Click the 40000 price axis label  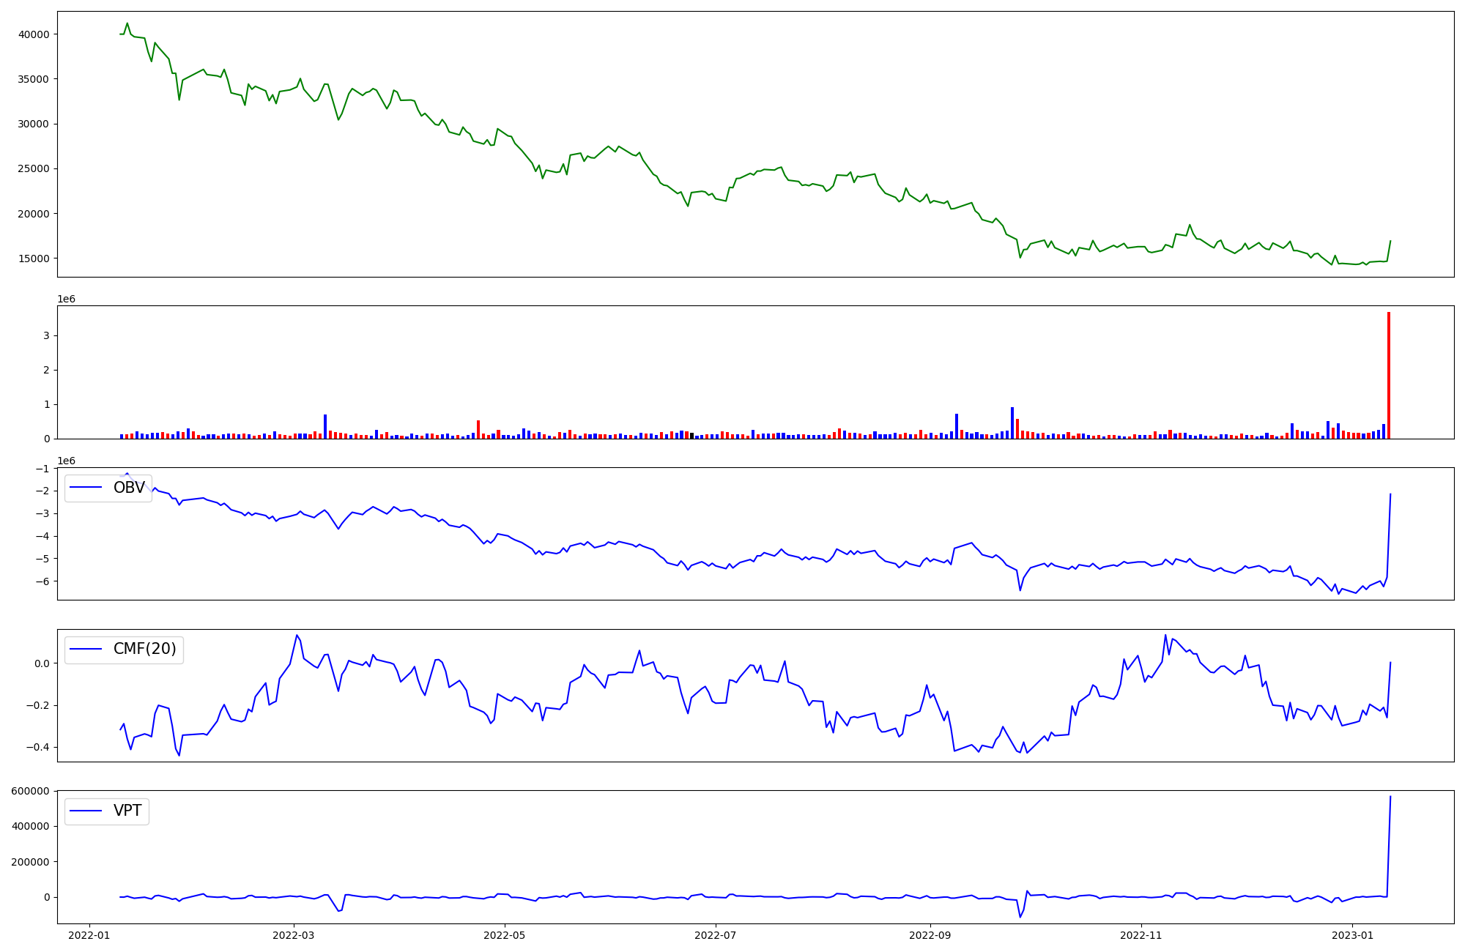point(33,34)
